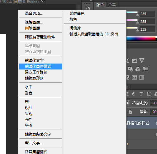Screen dimensions: 157x154
Task: Click highlighted 點陣化圖層樣式 item
Action: [40, 66]
